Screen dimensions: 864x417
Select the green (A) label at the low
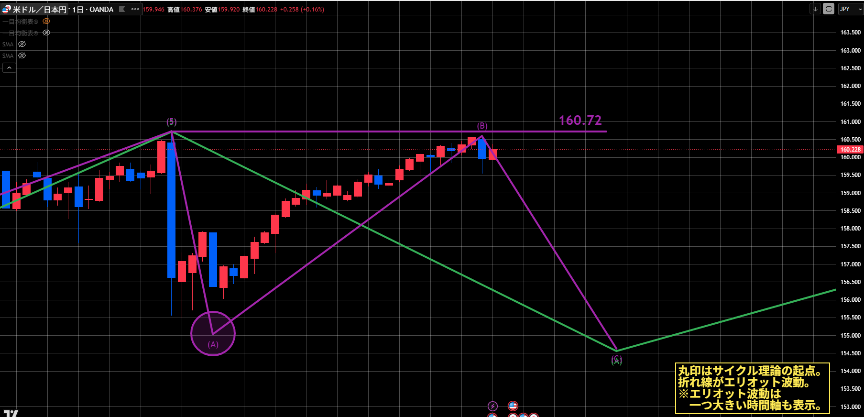(617, 361)
